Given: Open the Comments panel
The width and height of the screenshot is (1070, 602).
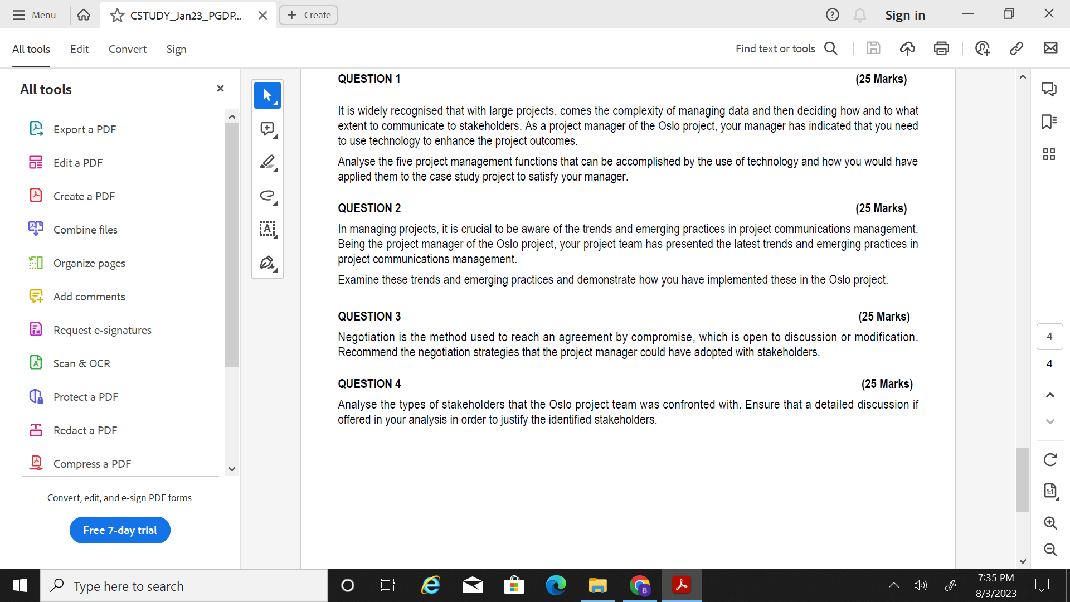Looking at the screenshot, I should pyautogui.click(x=1050, y=89).
